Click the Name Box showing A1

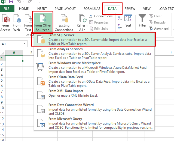11,44
